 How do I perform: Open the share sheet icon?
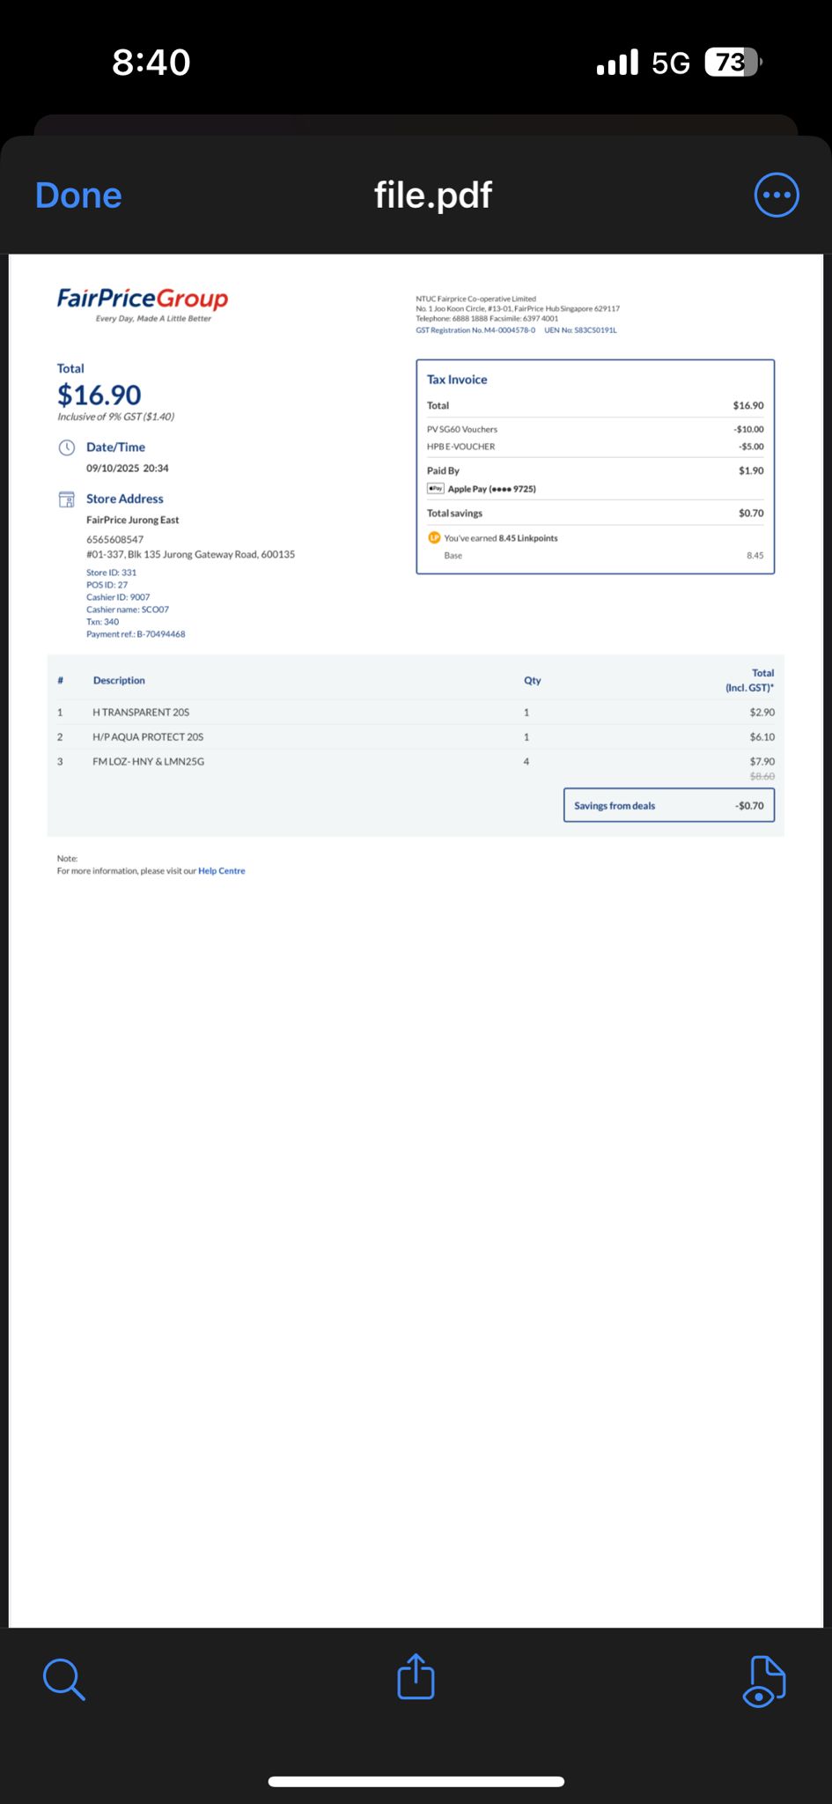coord(416,1675)
